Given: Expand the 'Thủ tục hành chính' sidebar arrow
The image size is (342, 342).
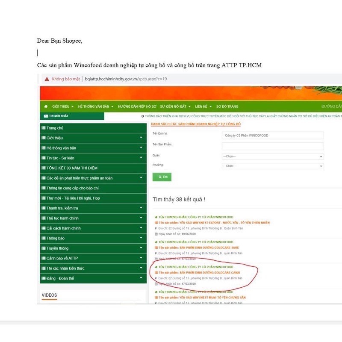Looking at the screenshot, I should (x=141, y=218).
